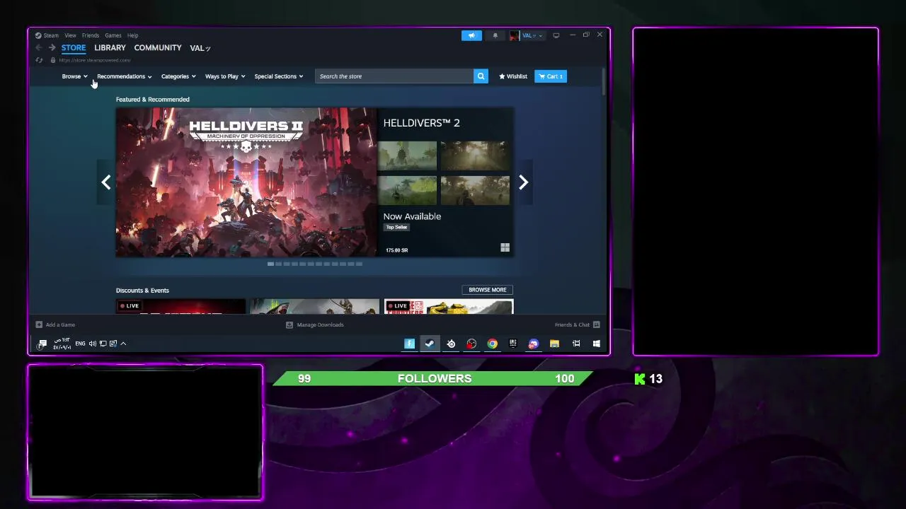Click the Add a Game link

[60, 324]
